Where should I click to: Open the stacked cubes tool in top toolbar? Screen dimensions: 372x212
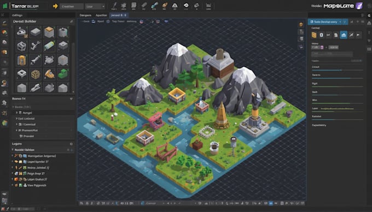(124, 6)
